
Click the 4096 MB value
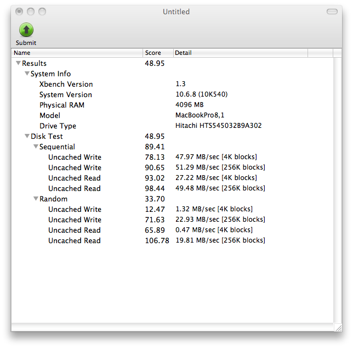pos(189,105)
